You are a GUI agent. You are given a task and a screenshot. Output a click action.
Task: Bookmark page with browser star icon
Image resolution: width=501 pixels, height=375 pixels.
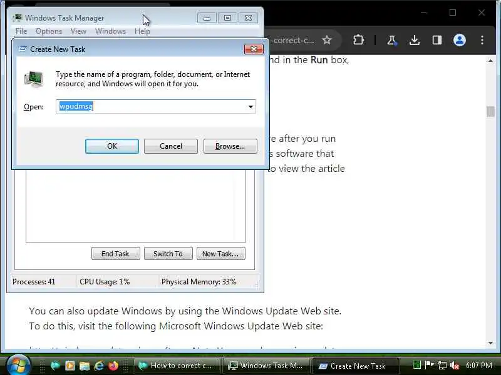[x=326, y=40]
